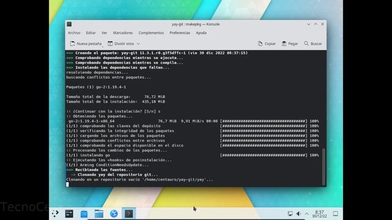Open the Discover software store icon

(84, 213)
